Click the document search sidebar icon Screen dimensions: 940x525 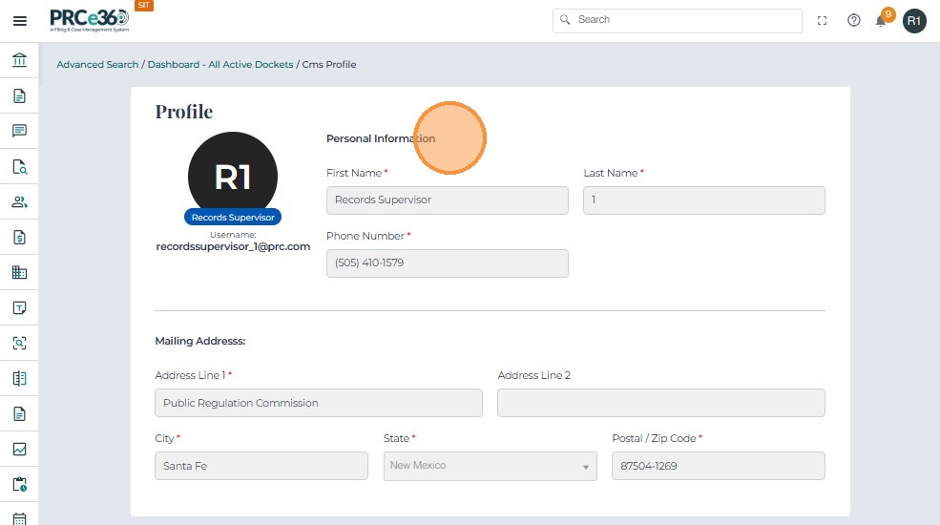click(x=19, y=166)
